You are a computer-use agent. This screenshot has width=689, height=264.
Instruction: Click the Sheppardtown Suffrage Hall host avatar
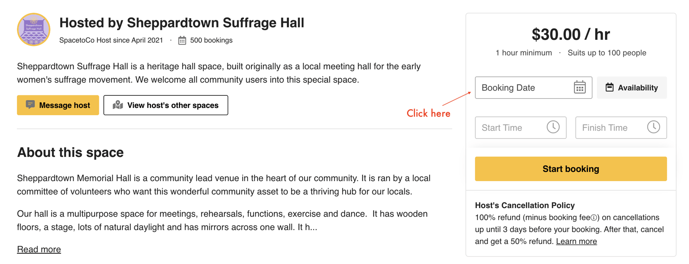33,29
